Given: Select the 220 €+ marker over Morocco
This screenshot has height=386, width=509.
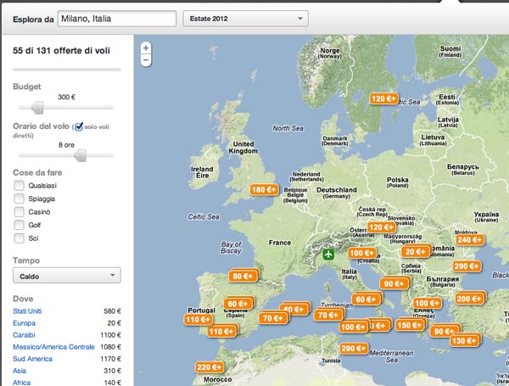Looking at the screenshot, I should pyautogui.click(x=210, y=367).
